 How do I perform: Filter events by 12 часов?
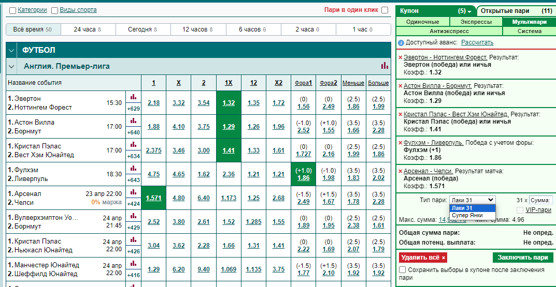click(198, 29)
